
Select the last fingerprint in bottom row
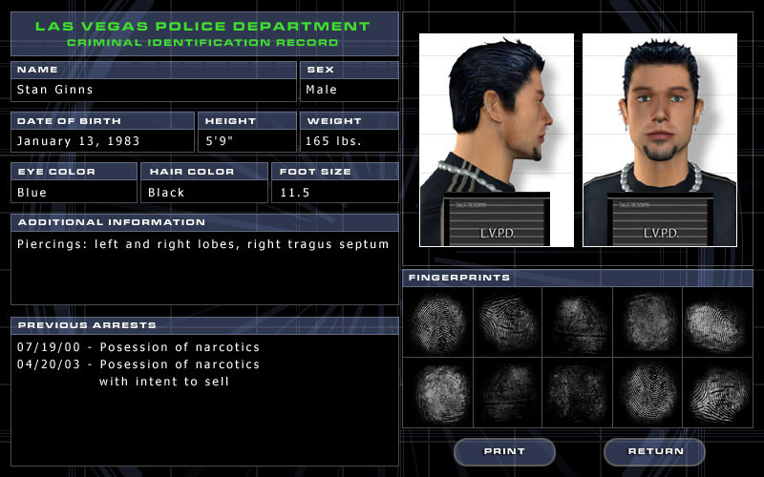(x=718, y=392)
